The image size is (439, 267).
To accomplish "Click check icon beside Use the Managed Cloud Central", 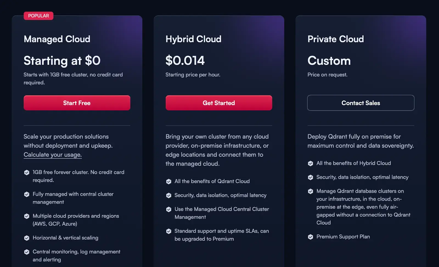I will tap(169, 209).
